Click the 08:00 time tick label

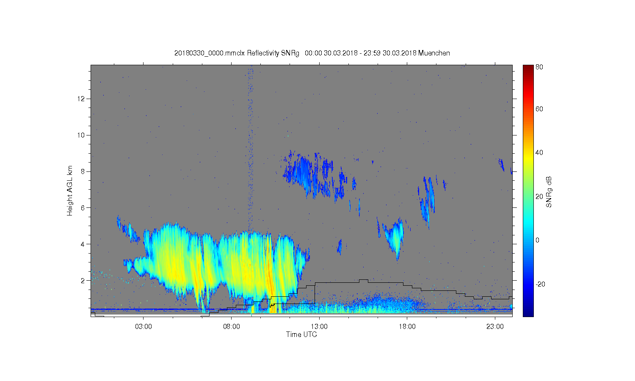(232, 327)
